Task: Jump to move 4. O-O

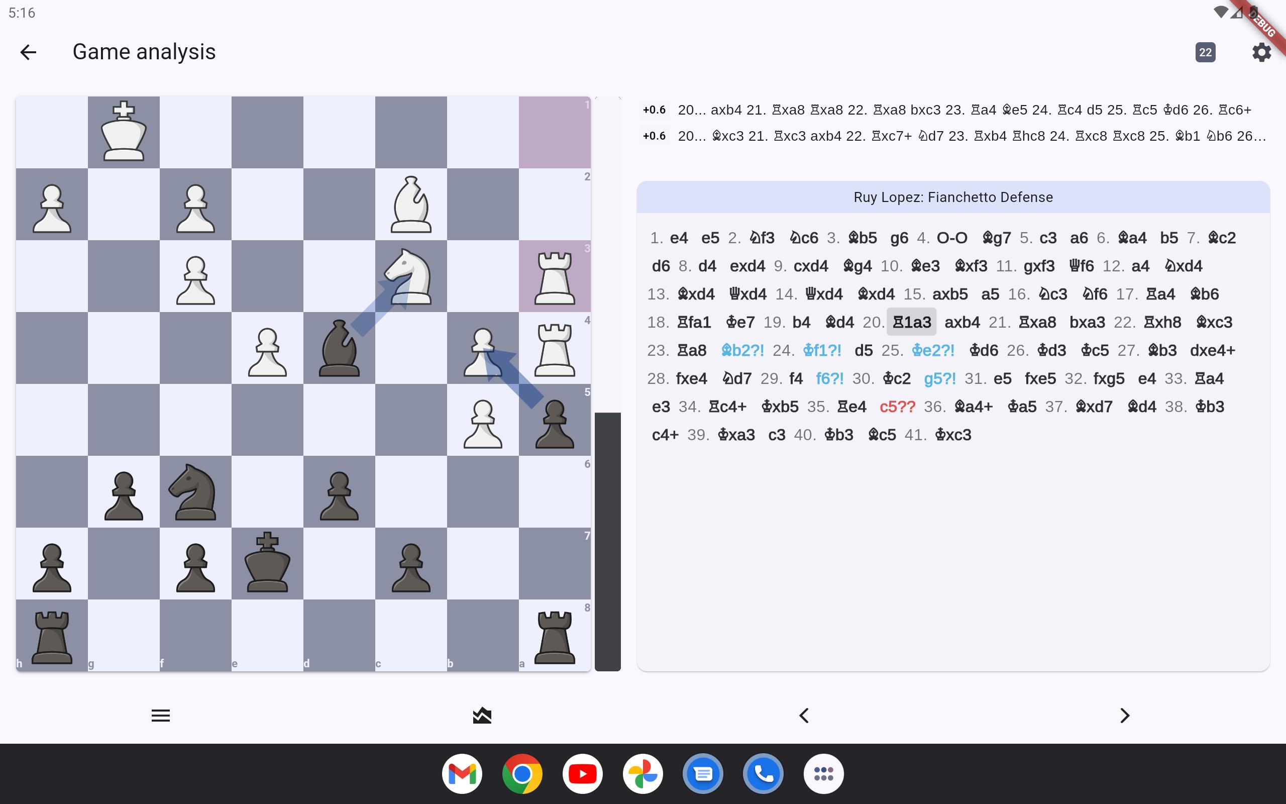Action: (952, 238)
